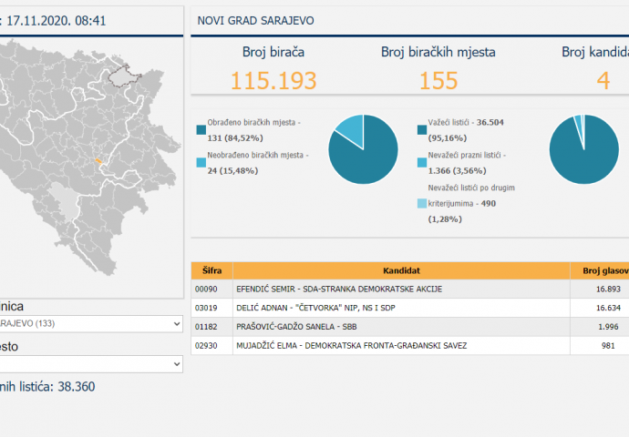Image resolution: width=629 pixels, height=437 pixels.
Task: Click the Broj glasova column header
Action: point(602,270)
